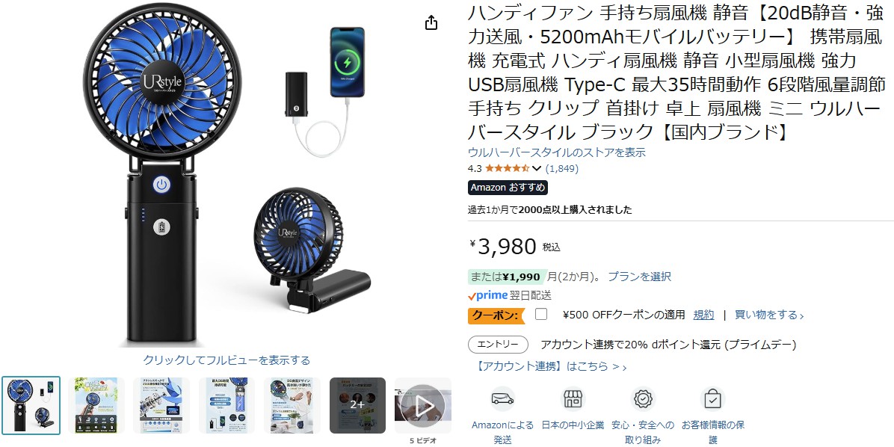Screen dimensions: 894x447
Task: Open the ウルハーバースタイル store link
Action: pyautogui.click(x=556, y=152)
